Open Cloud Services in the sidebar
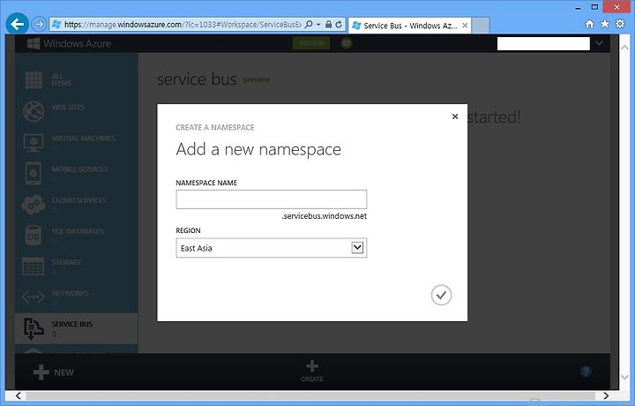Image resolution: width=635 pixels, height=406 pixels. (76, 204)
